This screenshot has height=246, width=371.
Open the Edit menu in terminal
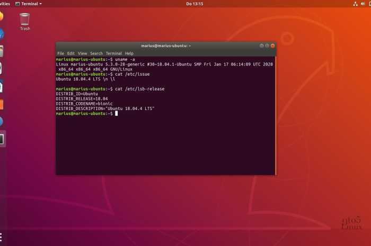[x=70, y=53]
